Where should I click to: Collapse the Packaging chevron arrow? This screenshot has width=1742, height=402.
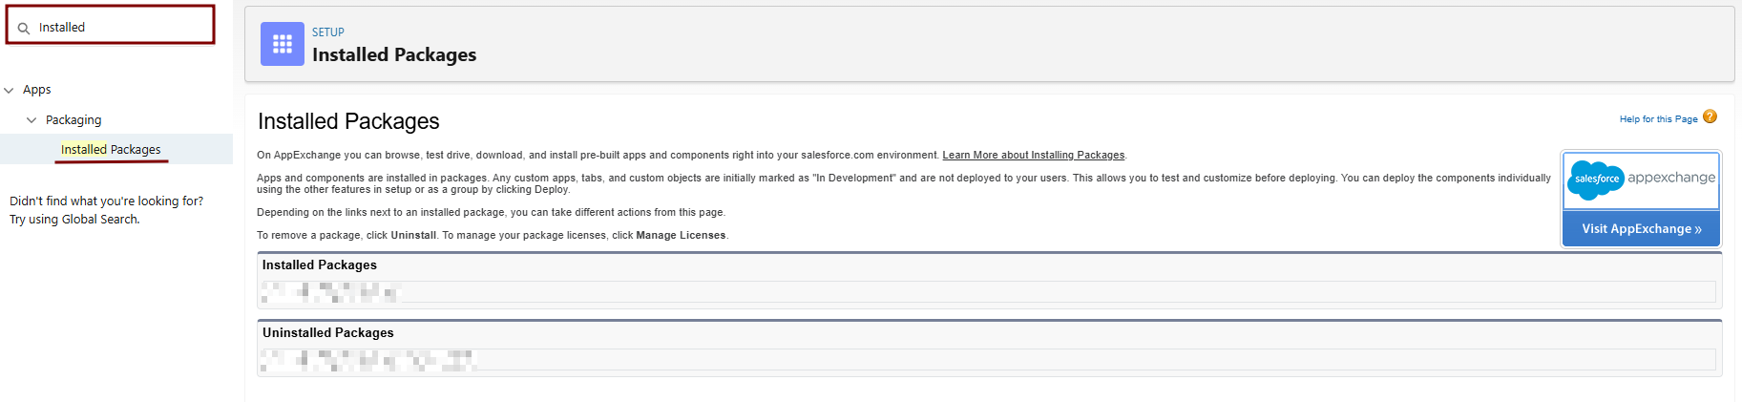pyautogui.click(x=31, y=120)
